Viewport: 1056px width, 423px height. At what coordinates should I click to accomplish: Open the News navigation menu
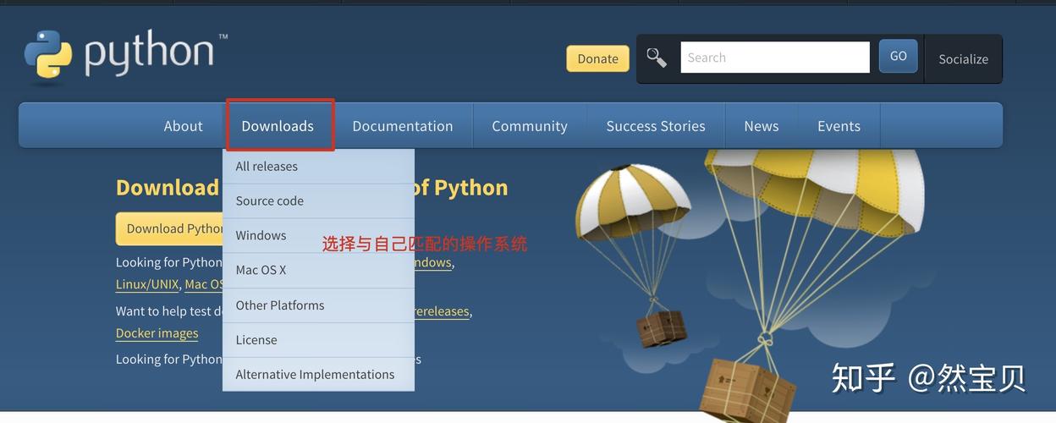[x=762, y=126]
